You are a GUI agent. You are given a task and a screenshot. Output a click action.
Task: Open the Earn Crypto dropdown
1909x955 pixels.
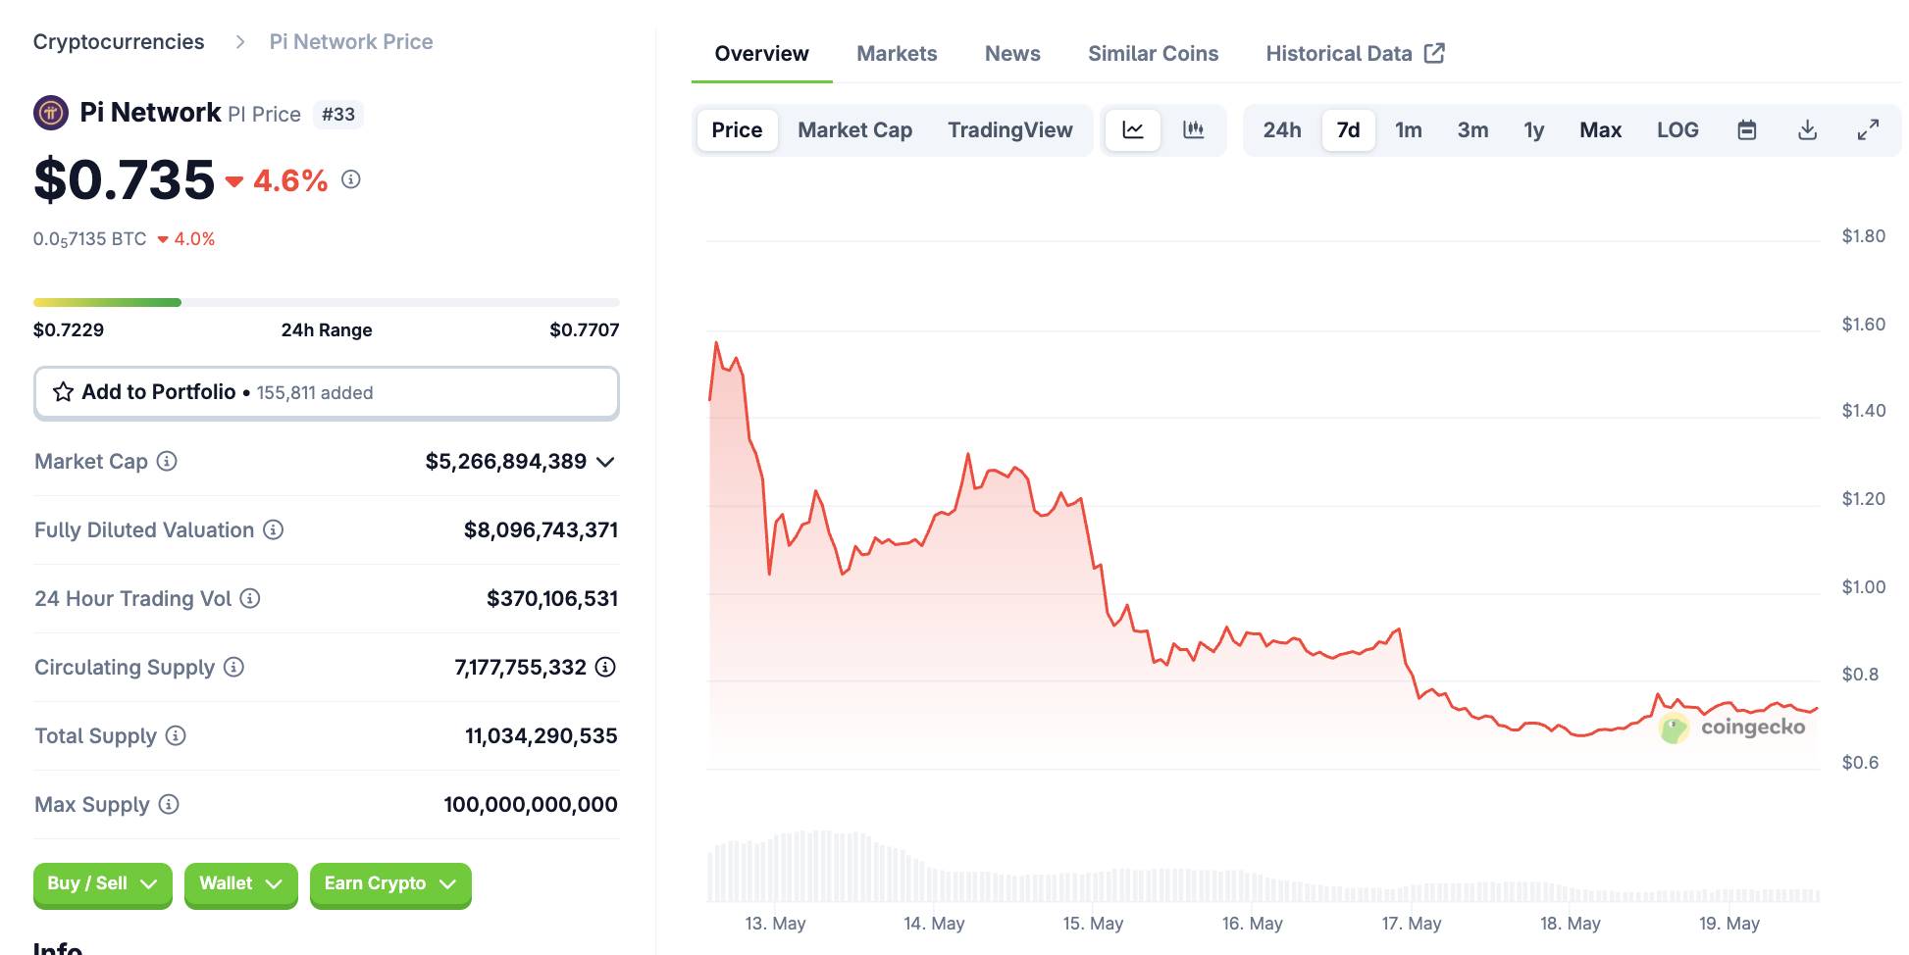[389, 883]
